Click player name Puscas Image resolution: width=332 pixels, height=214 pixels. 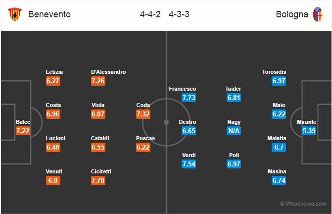[144, 138]
